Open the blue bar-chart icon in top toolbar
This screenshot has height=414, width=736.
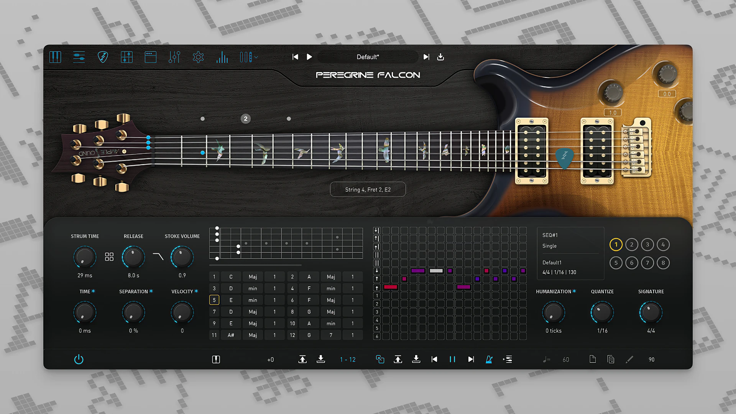[x=222, y=57]
